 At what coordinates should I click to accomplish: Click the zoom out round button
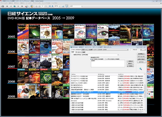[50, 6]
